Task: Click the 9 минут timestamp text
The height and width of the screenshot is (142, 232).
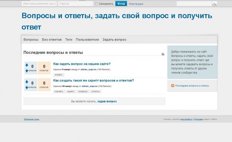Action: point(66,70)
